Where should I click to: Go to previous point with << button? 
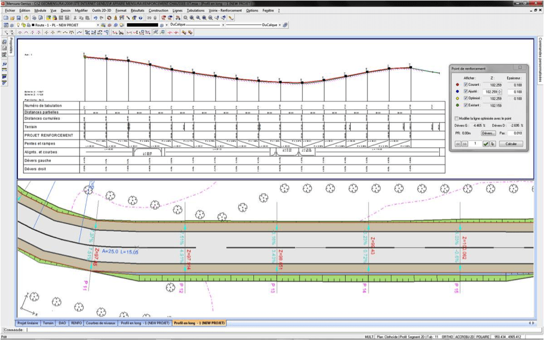click(458, 144)
